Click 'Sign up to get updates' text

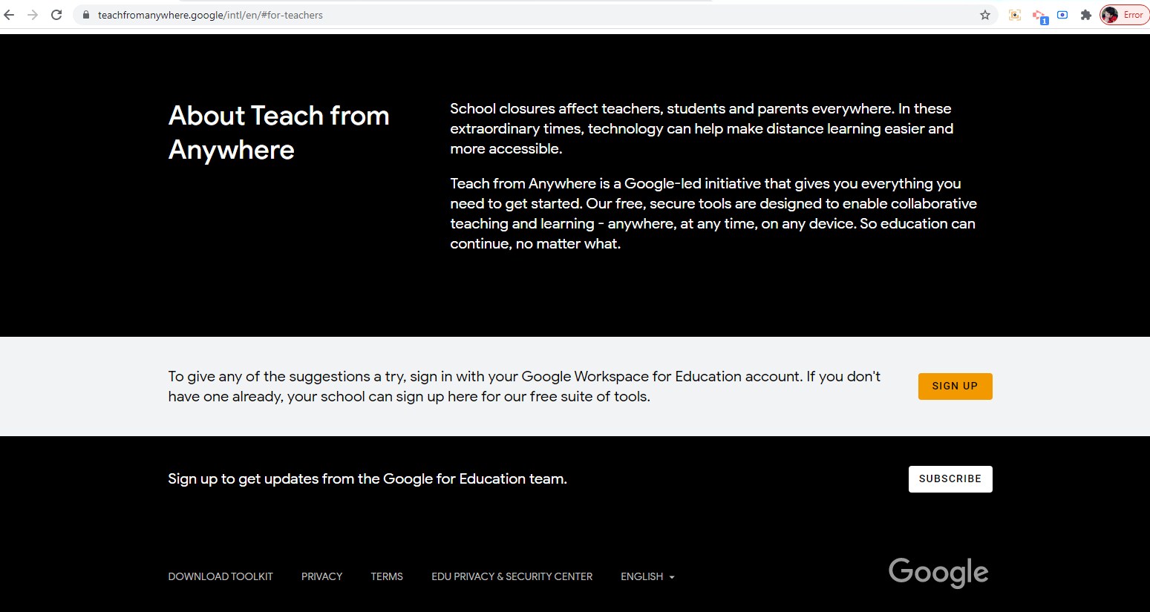tap(367, 478)
